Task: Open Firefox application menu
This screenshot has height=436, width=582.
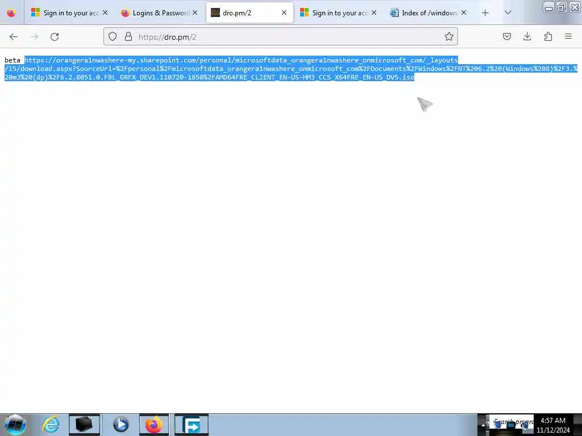Action: (568, 36)
